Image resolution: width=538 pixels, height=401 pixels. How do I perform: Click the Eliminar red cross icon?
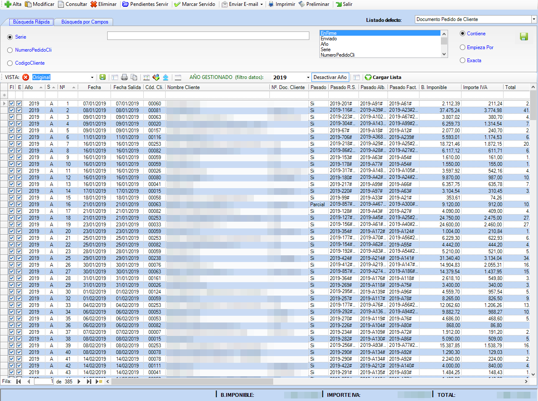pyautogui.click(x=94, y=4)
